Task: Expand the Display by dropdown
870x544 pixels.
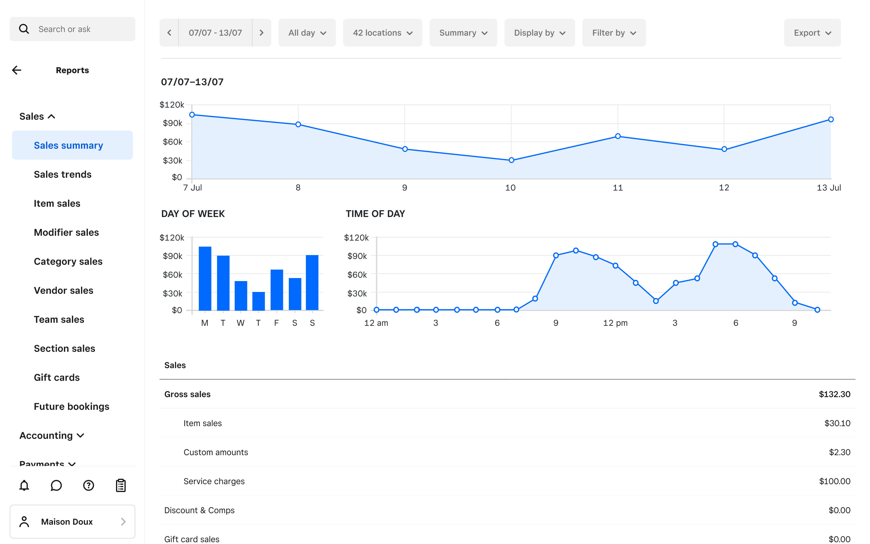Action: (x=539, y=33)
